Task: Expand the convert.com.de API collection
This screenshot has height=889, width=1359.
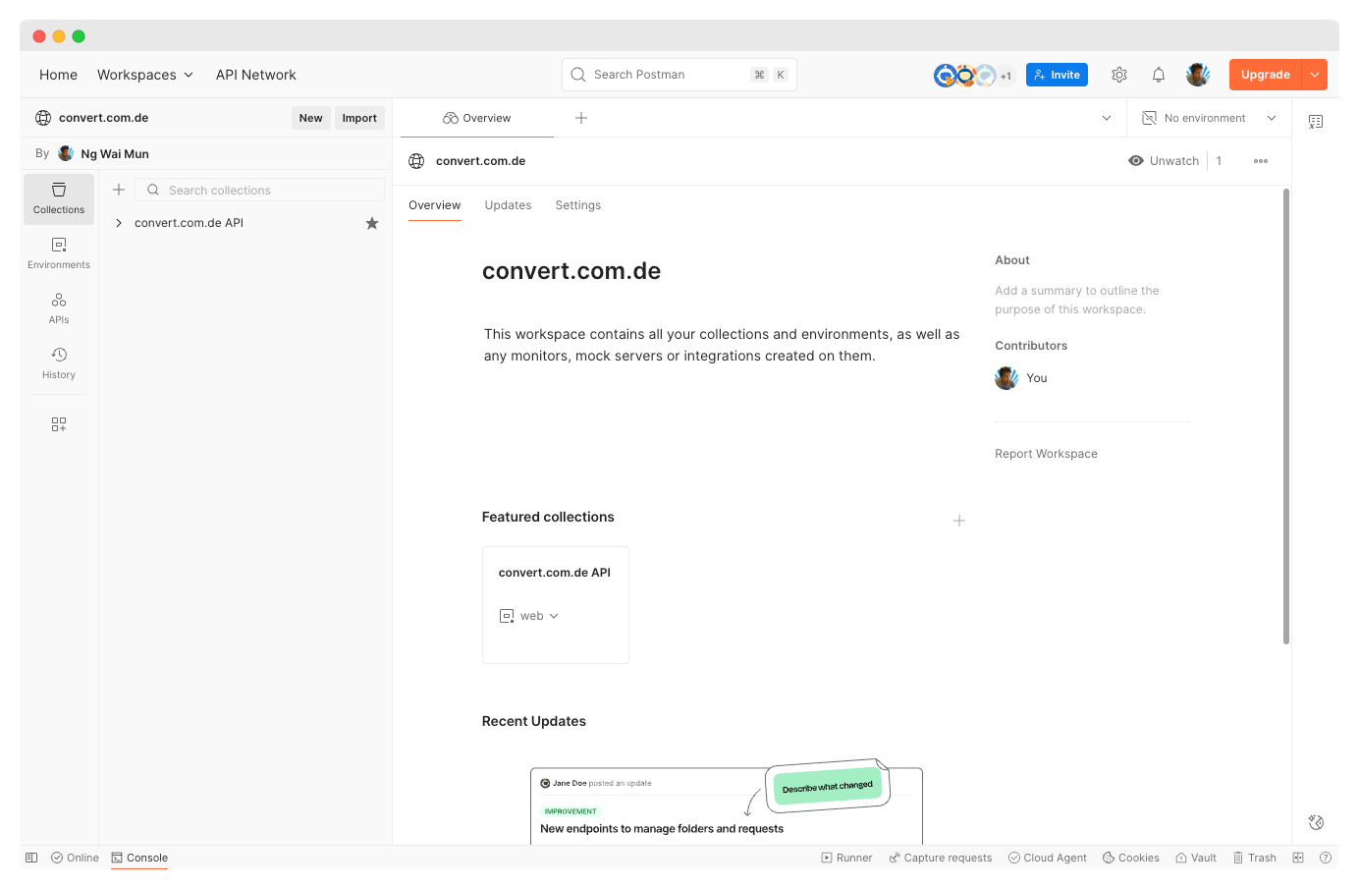Action: (x=119, y=223)
